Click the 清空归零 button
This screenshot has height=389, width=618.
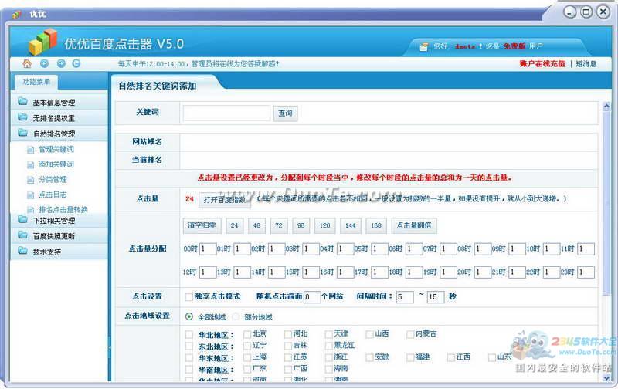[x=202, y=225]
